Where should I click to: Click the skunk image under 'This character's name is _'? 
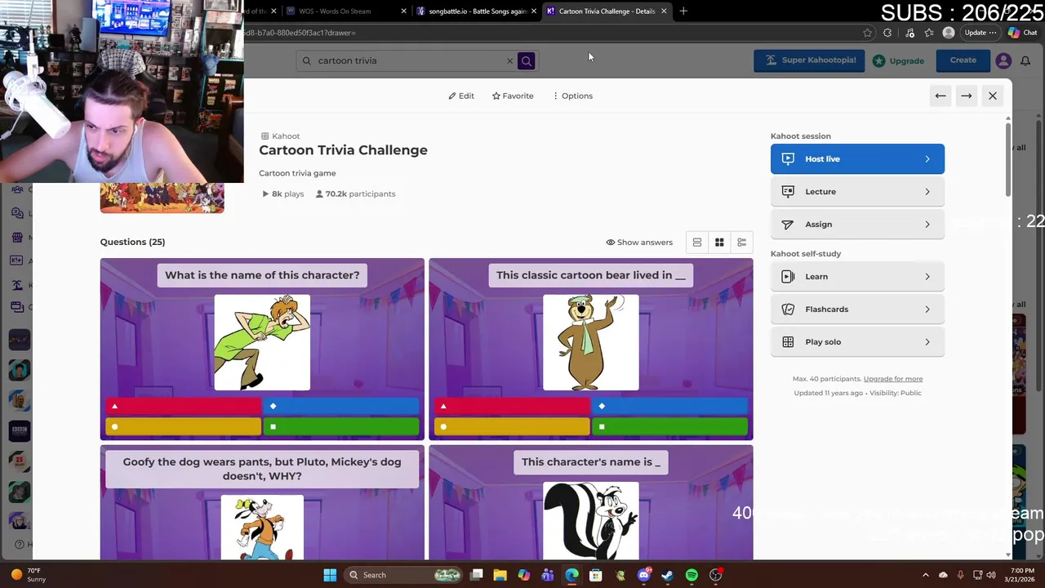pyautogui.click(x=591, y=521)
